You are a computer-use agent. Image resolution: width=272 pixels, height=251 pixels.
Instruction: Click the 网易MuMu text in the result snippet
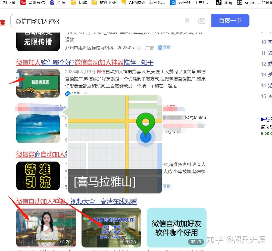tap(195, 117)
